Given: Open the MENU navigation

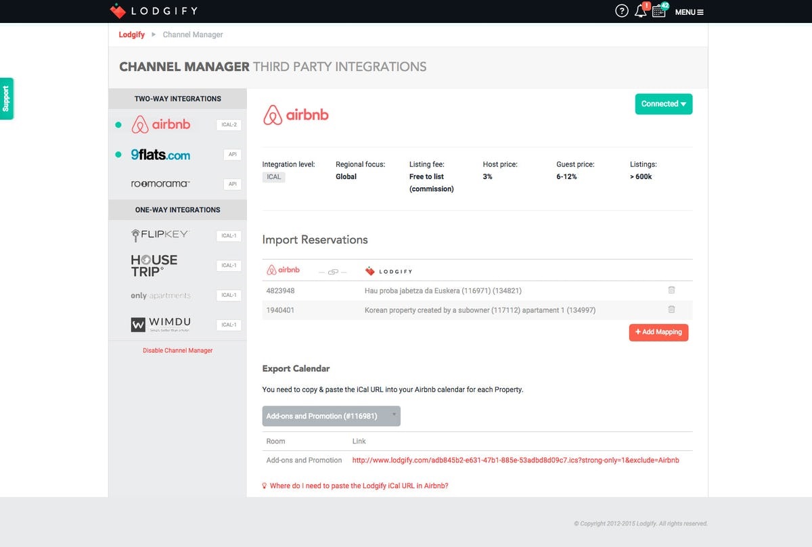Looking at the screenshot, I should [687, 11].
